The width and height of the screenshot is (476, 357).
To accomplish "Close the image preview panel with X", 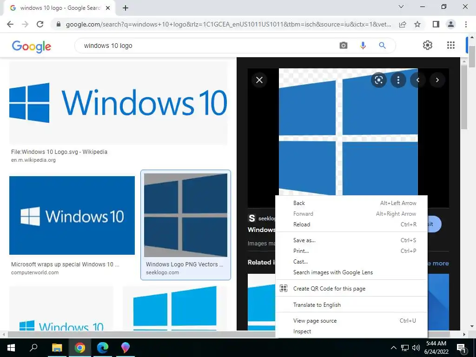I will (259, 80).
